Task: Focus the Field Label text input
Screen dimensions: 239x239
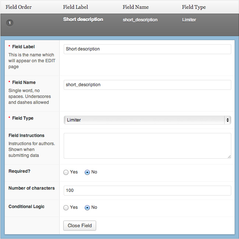Action: (147, 49)
